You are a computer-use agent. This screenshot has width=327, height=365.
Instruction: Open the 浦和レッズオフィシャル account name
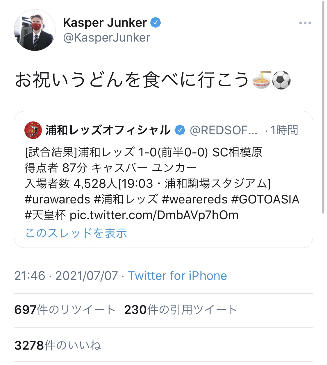(x=108, y=130)
